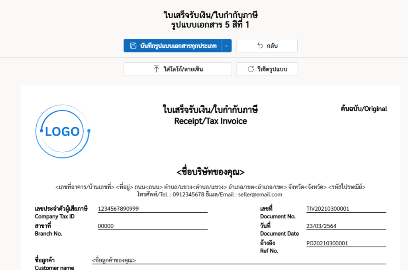The width and height of the screenshot is (408, 270).
Task: Open the ใส่โลโก้/ลายเซ็น upload button
Action: point(178,69)
